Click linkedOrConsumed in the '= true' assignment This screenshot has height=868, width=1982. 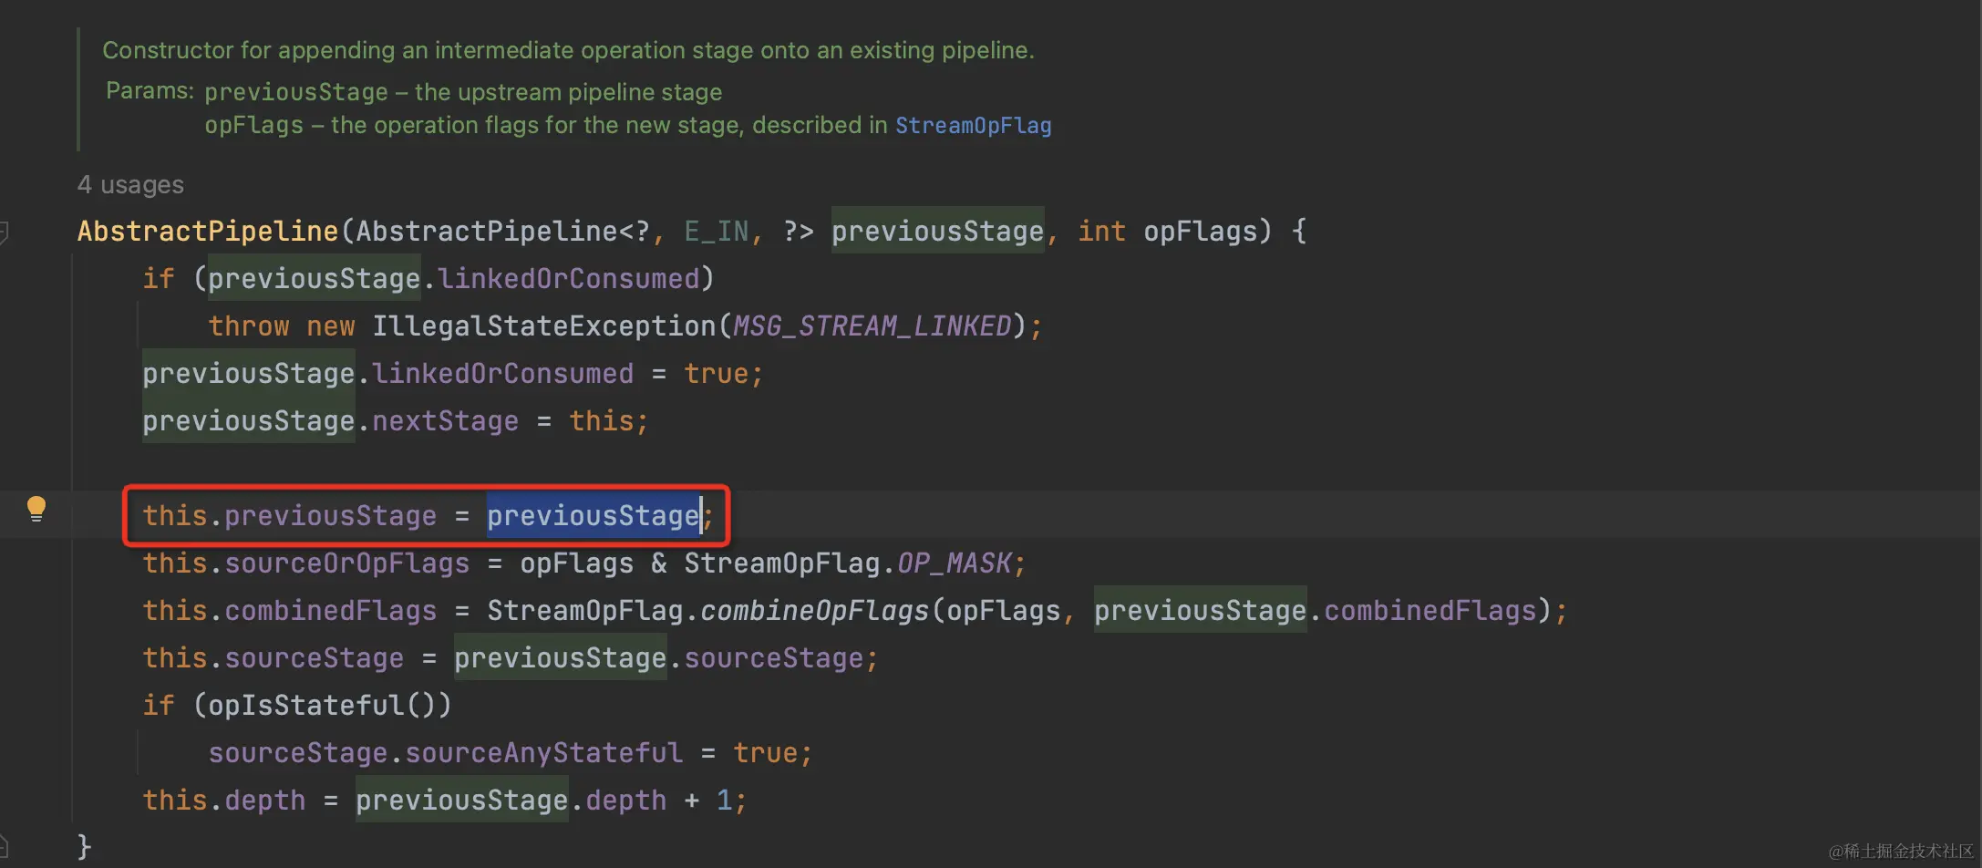coord(502,374)
